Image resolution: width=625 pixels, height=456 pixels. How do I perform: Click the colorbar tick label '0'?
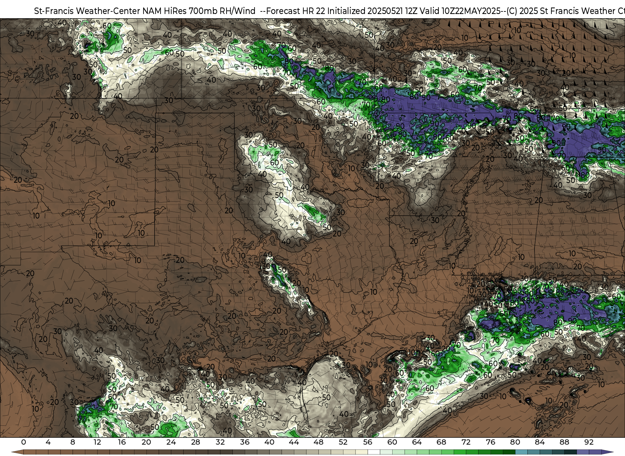point(23,442)
